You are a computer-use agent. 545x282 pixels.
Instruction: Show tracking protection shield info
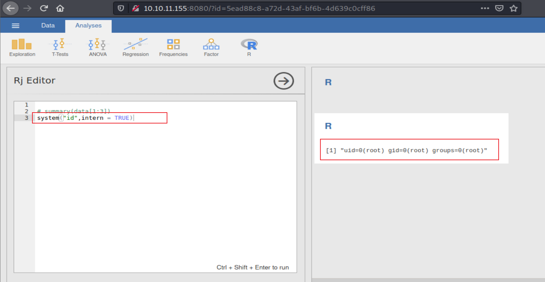(x=121, y=8)
